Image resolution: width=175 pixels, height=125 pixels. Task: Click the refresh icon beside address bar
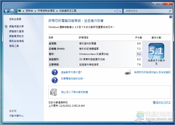click(x=120, y=11)
